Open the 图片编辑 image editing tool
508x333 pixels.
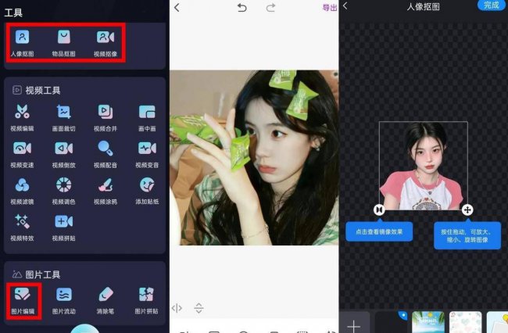pyautogui.click(x=23, y=301)
